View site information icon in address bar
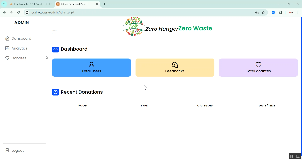 27,12
